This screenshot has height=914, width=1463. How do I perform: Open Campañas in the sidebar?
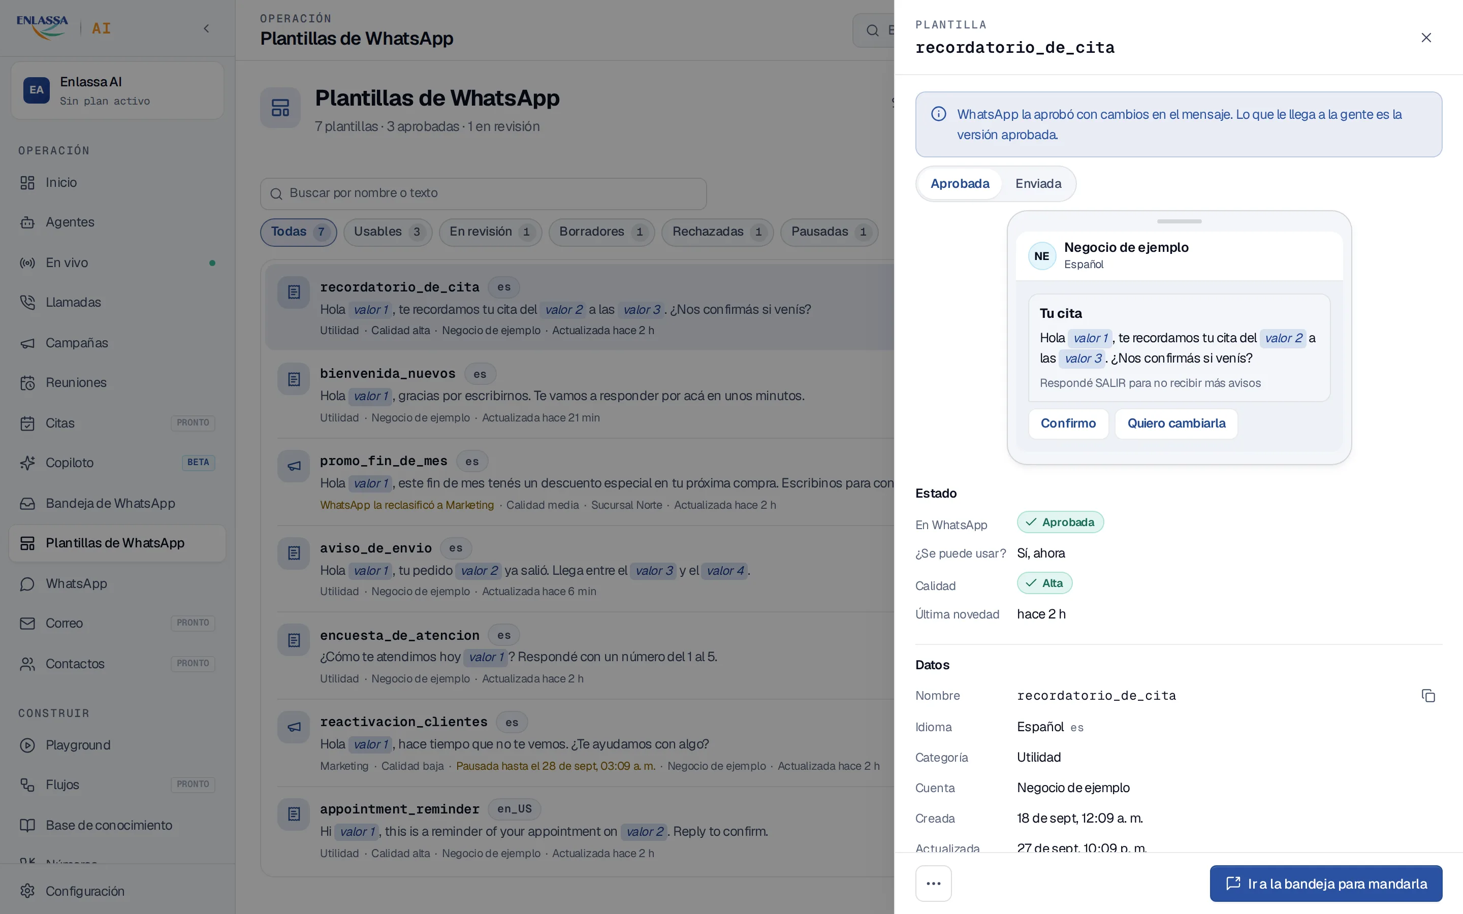tap(117, 343)
